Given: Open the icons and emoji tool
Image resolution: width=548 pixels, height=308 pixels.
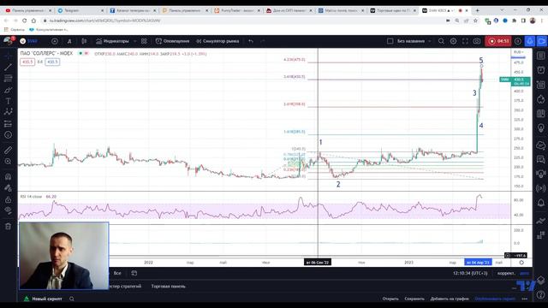Looking at the screenshot, I should 8,135.
